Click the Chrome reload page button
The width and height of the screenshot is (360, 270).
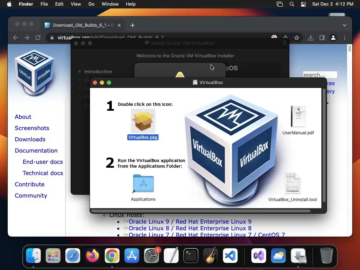tap(38, 38)
